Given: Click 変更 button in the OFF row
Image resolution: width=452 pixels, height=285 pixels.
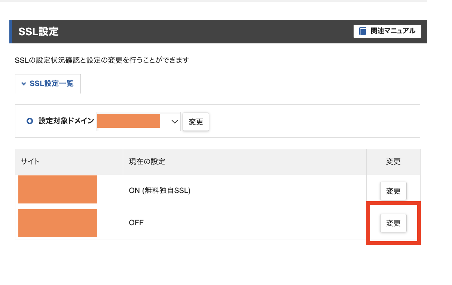Looking at the screenshot, I should (x=393, y=223).
